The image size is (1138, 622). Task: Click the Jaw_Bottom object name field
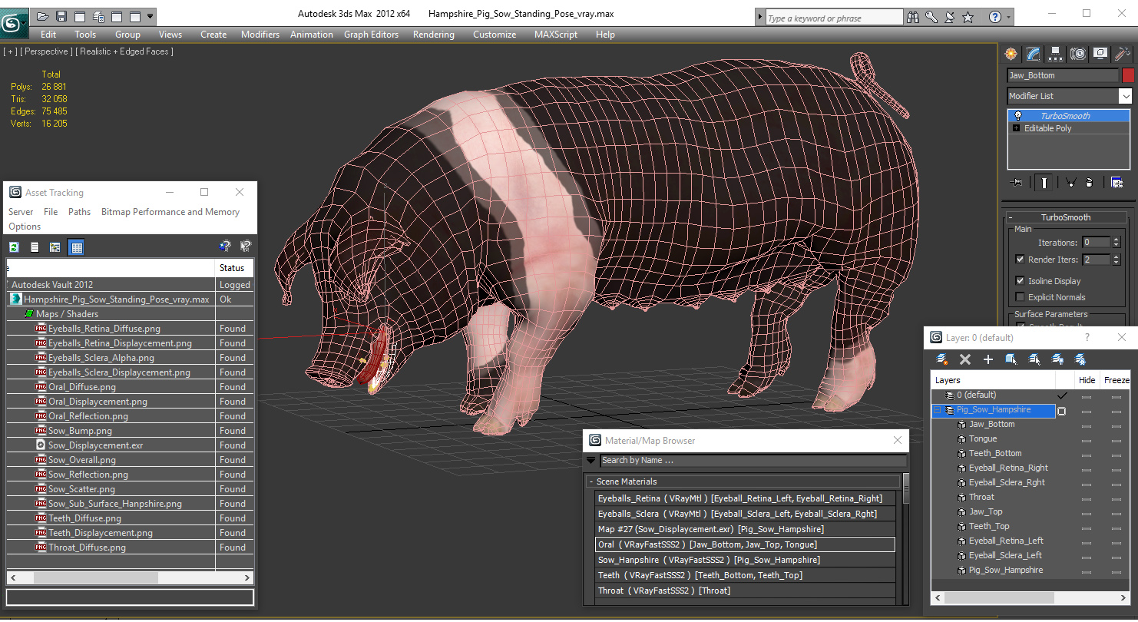(1063, 75)
